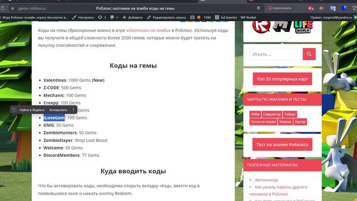Select the 'Обби' genre tag
This screenshot has width=357, height=201.
coord(255,114)
